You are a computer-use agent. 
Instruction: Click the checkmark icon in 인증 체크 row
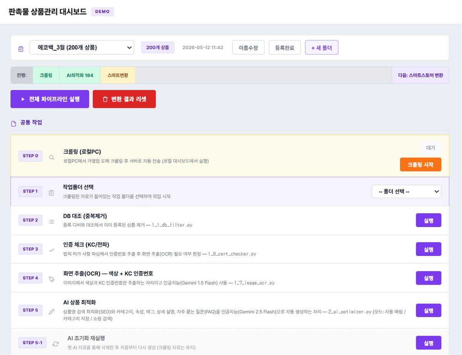coord(52,250)
